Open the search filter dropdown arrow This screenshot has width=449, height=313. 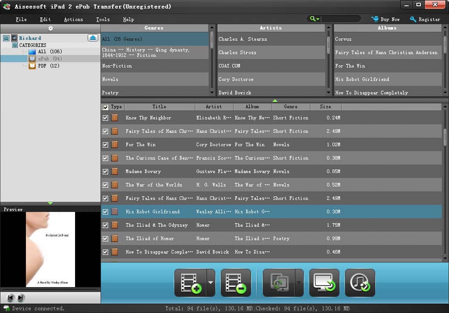coord(318,19)
